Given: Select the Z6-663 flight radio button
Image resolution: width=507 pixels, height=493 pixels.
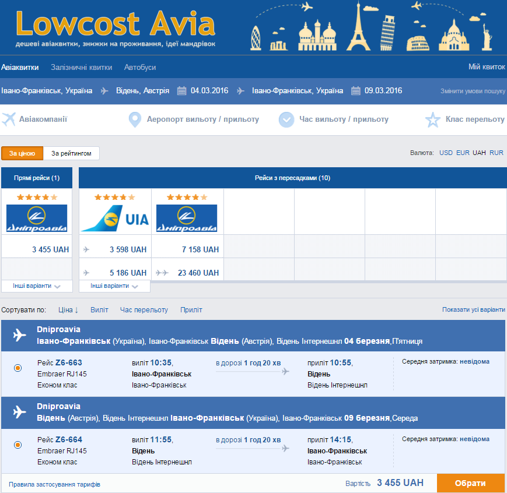Looking at the screenshot, I should click(18, 368).
